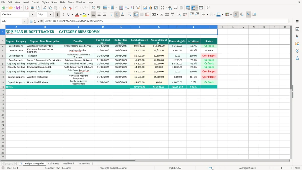Toggle Center Vertically alignment button
Viewport: 302px width, 170px height.
tap(117, 15)
